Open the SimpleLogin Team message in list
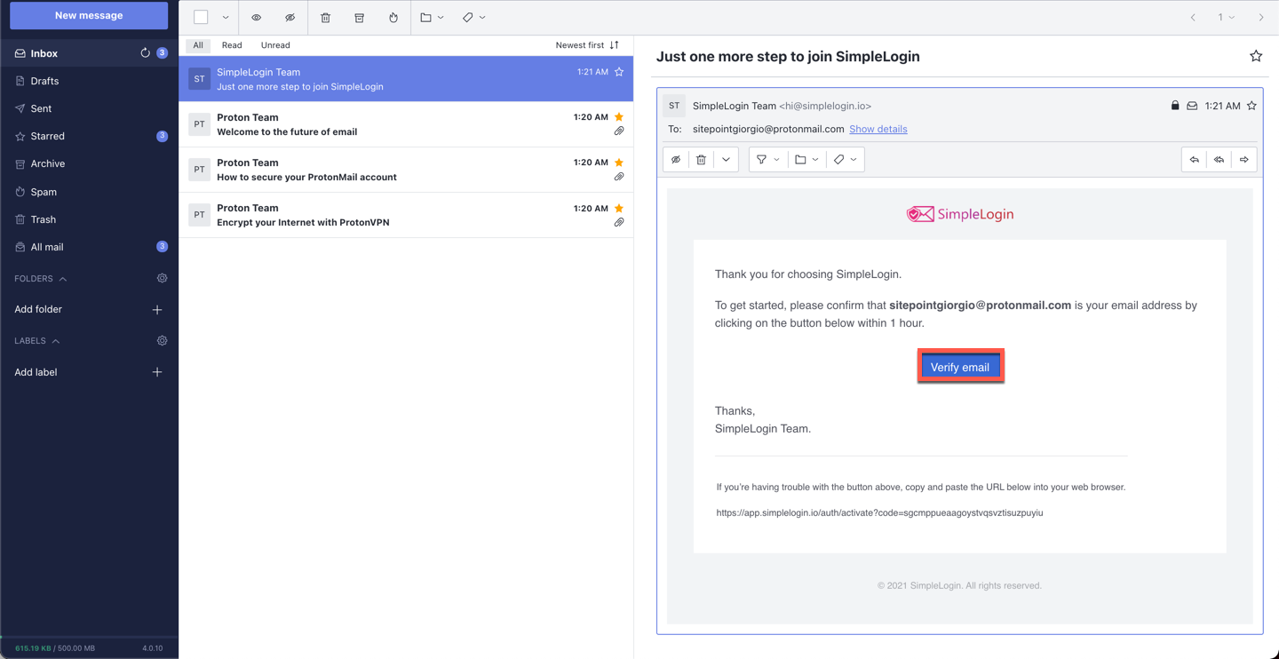This screenshot has height=659, width=1279. [406, 79]
